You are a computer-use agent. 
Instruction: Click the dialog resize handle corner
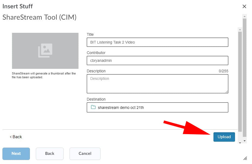pos(245,158)
